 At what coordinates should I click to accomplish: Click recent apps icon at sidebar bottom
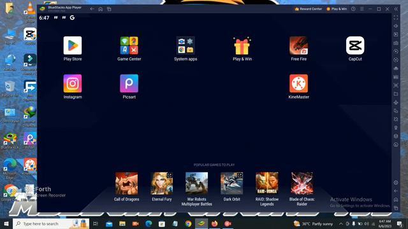coord(396,208)
